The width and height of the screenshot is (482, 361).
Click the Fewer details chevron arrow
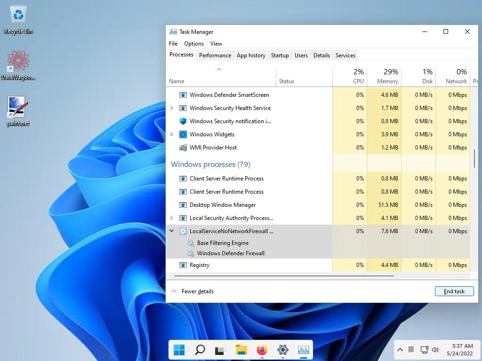174,291
